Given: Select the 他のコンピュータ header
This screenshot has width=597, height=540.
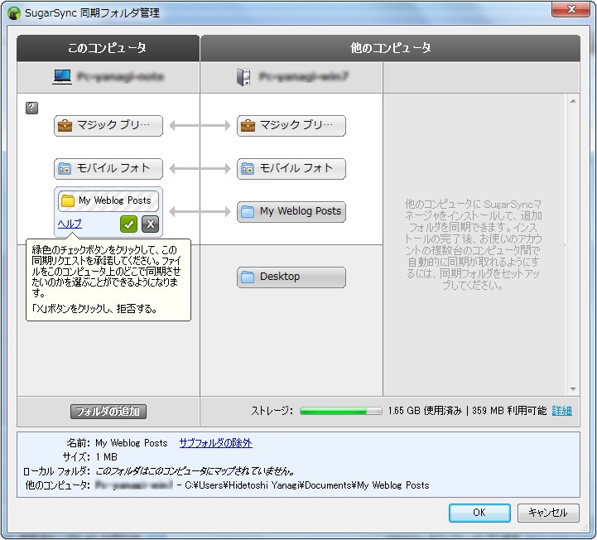Looking at the screenshot, I should point(390,48).
